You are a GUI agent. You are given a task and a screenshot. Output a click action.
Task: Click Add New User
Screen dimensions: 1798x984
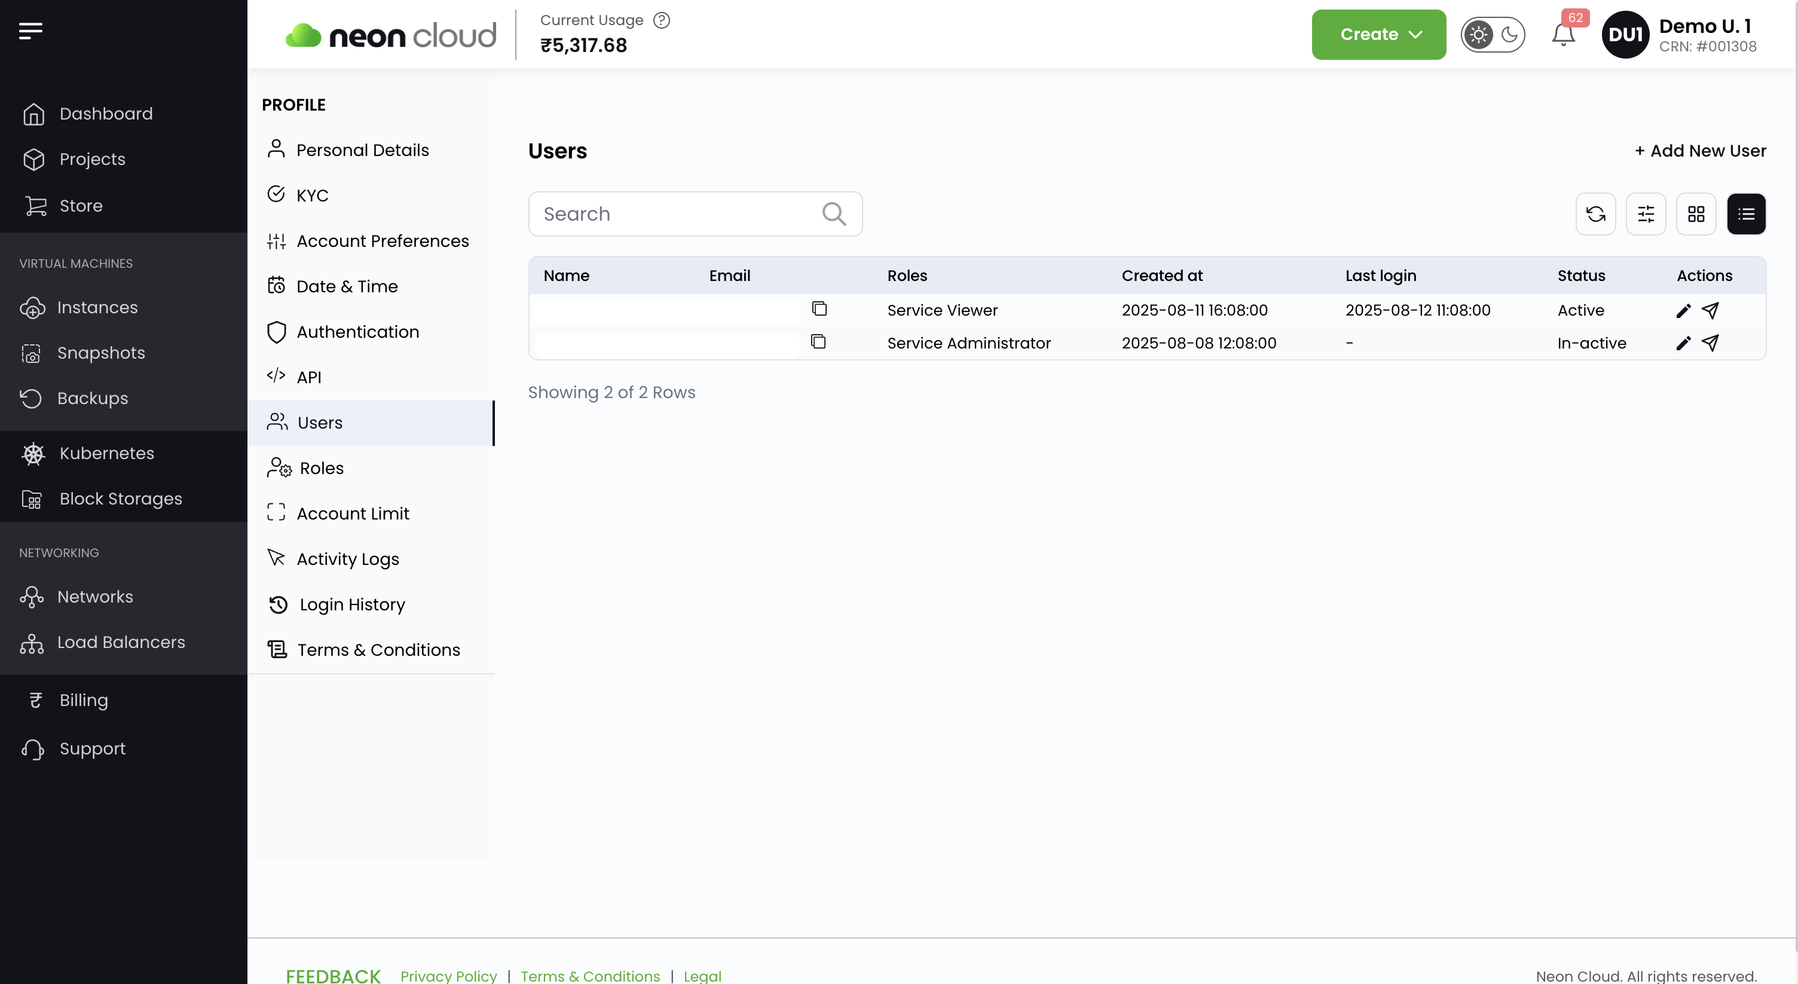1701,151
